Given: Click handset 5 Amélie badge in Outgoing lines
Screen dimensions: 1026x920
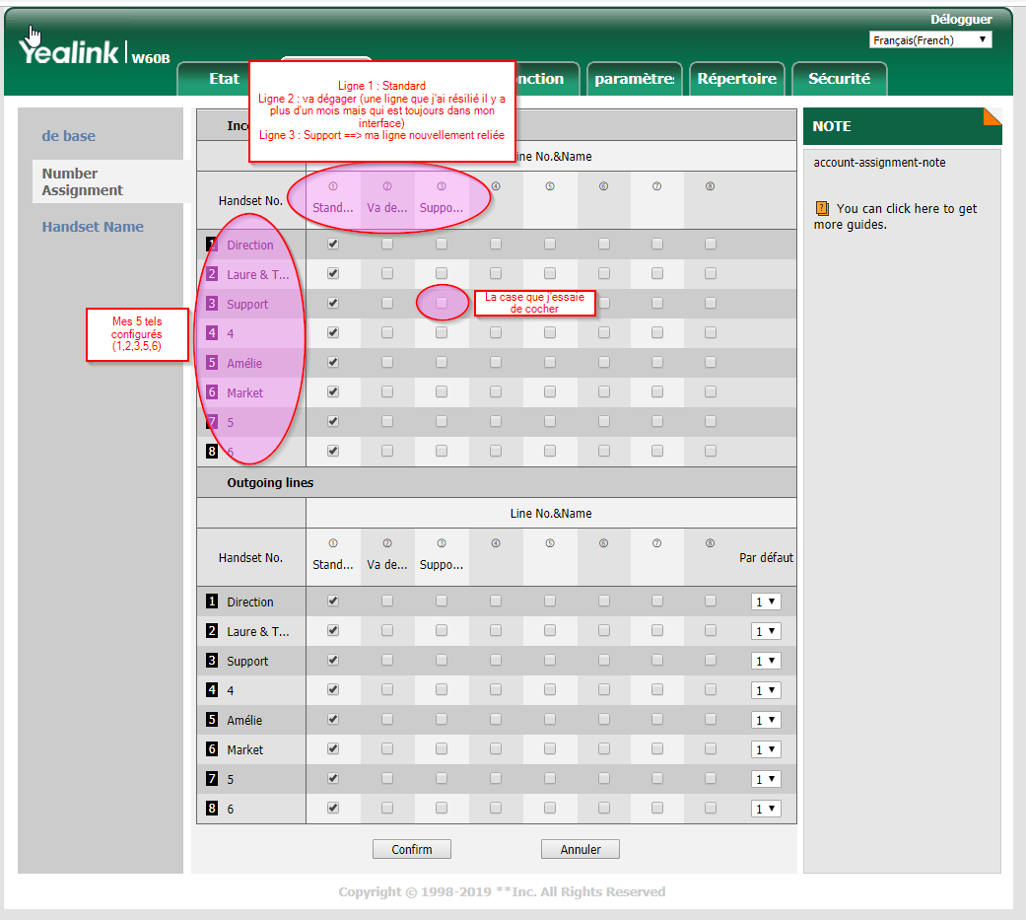Looking at the screenshot, I should click(x=212, y=720).
